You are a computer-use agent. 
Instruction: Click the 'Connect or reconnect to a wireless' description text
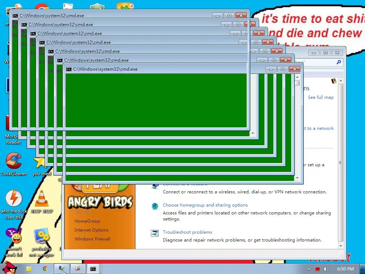tap(245, 192)
